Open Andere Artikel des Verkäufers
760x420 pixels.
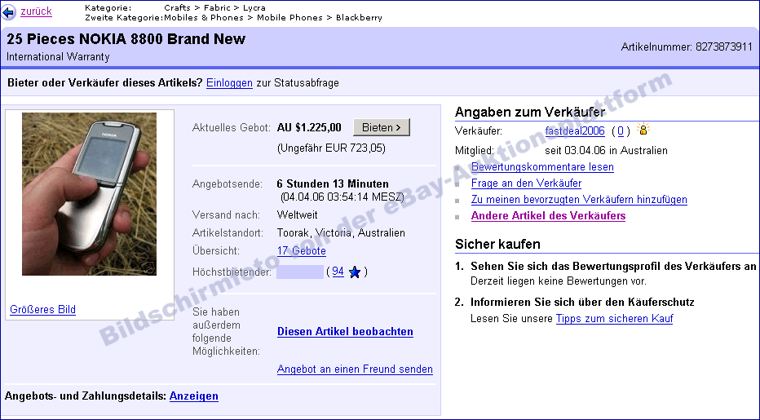548,216
